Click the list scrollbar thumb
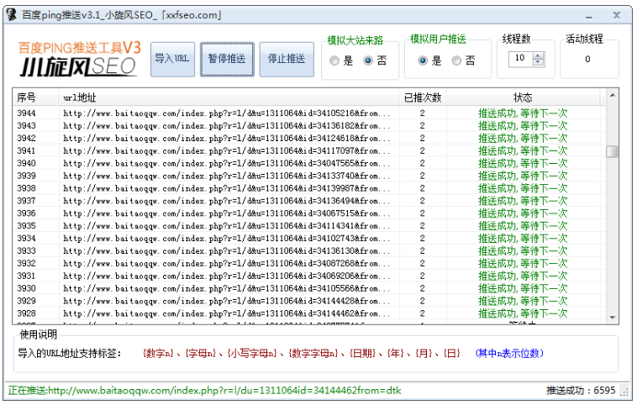This screenshot has height=405, width=637. click(x=613, y=151)
